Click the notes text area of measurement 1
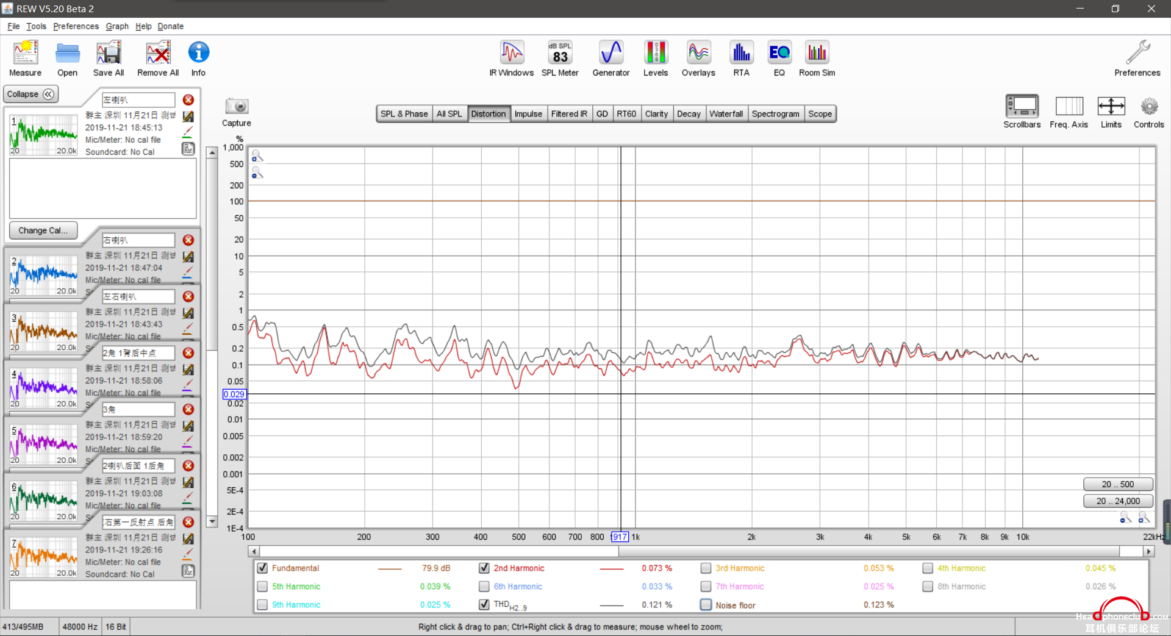Viewport: 1171px width, 636px height. [103, 188]
